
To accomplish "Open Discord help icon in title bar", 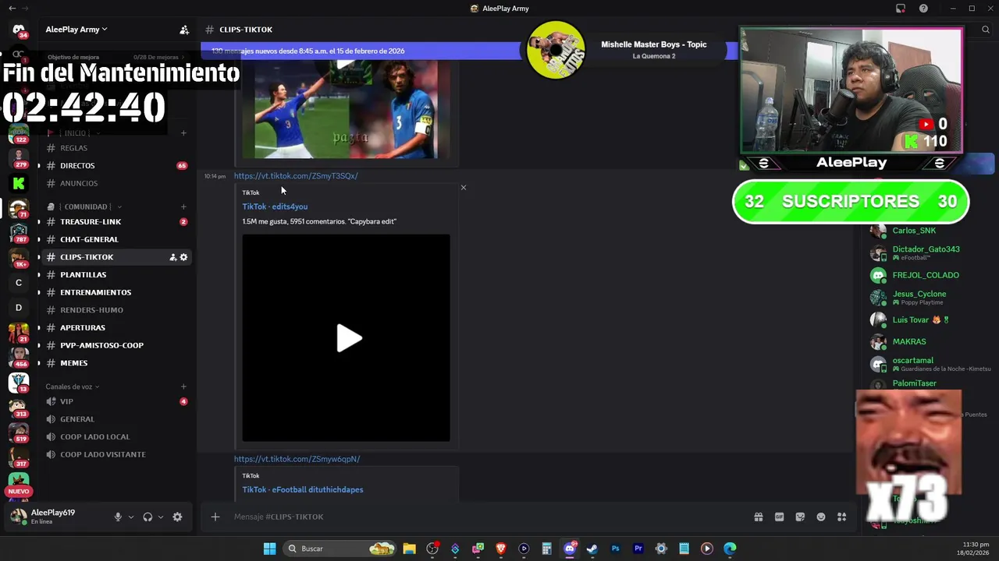I will pyautogui.click(x=923, y=9).
